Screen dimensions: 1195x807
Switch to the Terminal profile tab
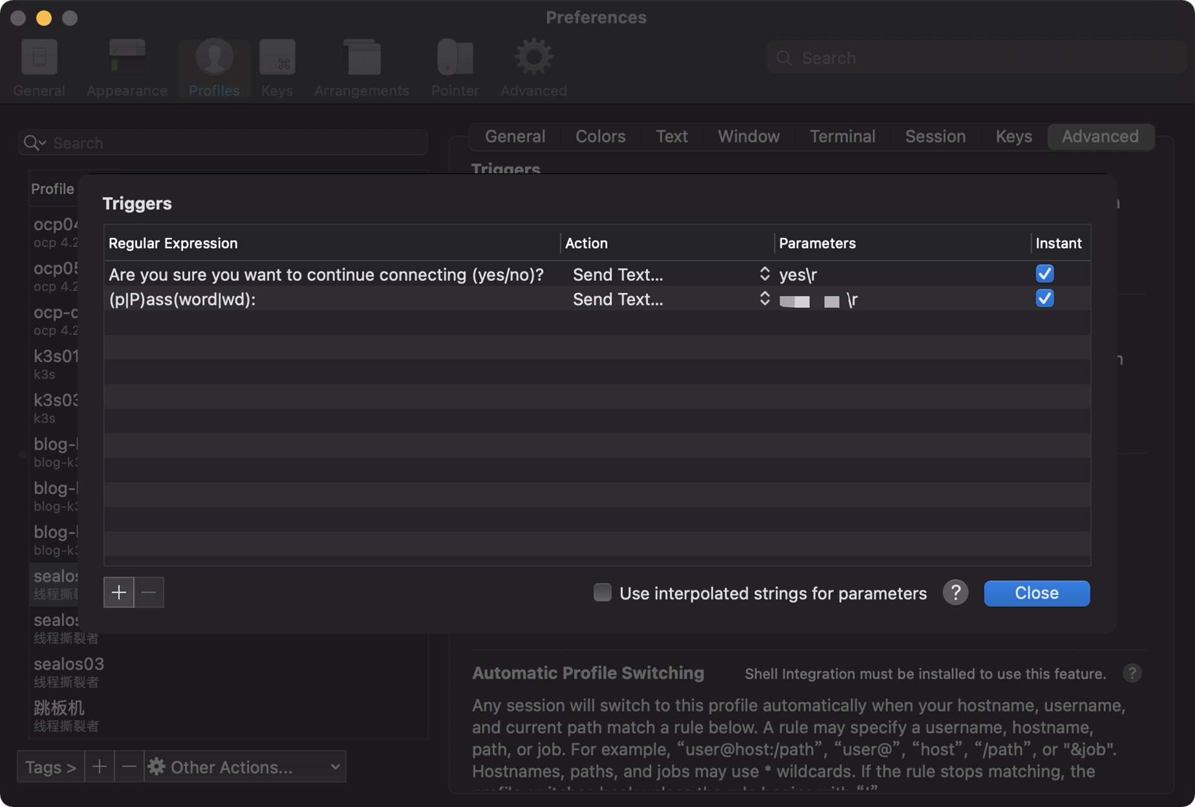coord(842,136)
